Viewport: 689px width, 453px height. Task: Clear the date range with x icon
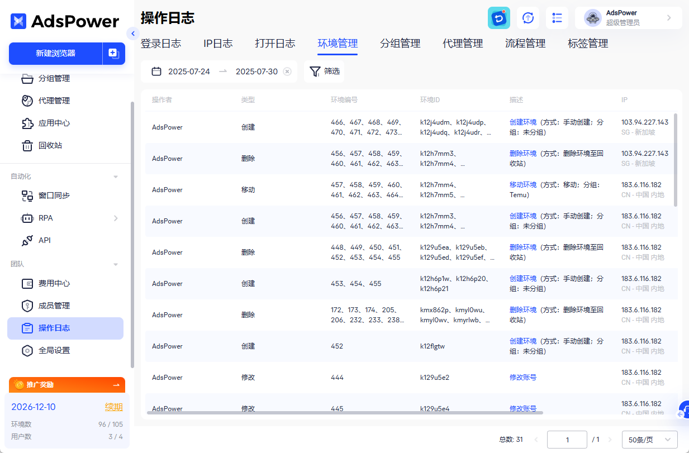coord(287,71)
